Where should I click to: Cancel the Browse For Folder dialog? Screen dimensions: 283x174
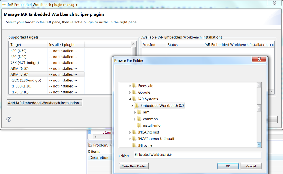coord(251,166)
